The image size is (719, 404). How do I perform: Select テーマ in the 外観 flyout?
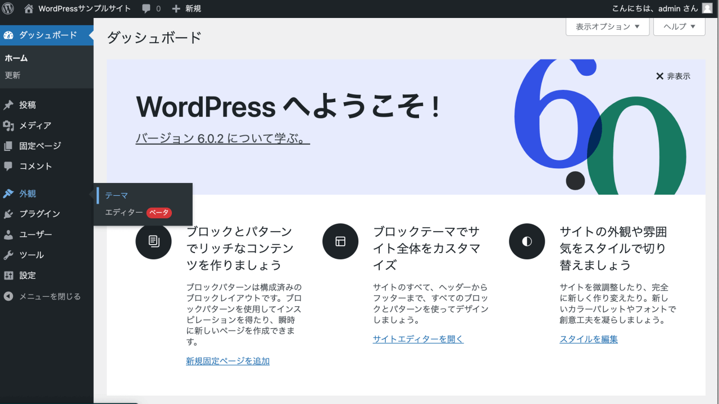[x=117, y=196]
